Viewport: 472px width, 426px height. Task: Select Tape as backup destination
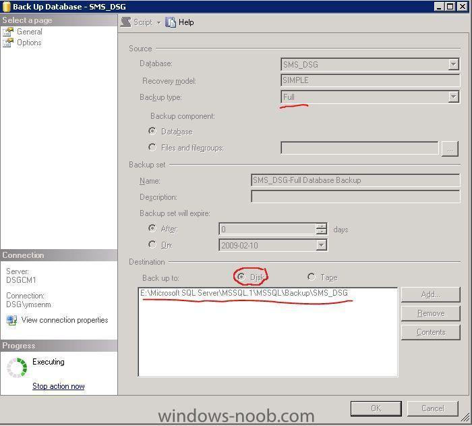[312, 277]
